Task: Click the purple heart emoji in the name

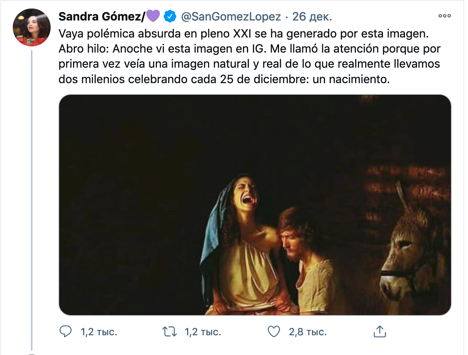Action: tap(153, 17)
